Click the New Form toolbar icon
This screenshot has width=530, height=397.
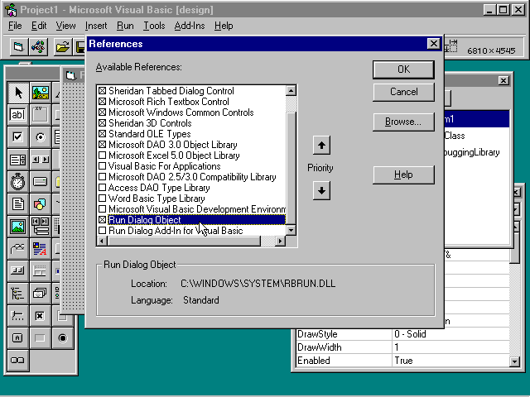18,46
